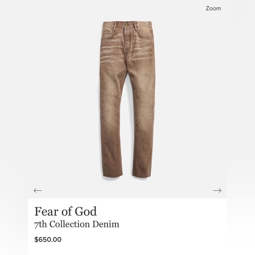Screen dimensions: 255x255
Task: Click the whiskered fade on the left thigh
Action: 112,52
